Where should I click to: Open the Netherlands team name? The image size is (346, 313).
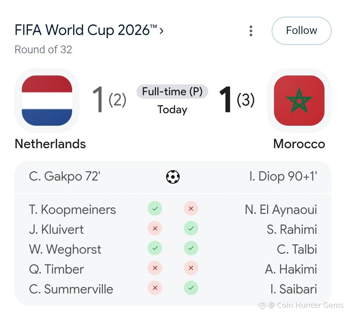50,144
